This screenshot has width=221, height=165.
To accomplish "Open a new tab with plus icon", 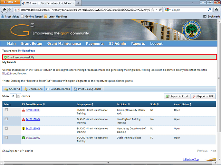I will (x=78, y=3).
